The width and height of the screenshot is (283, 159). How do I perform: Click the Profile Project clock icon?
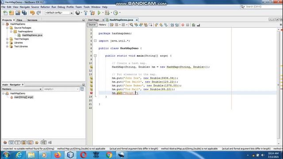[x=116, y=13]
